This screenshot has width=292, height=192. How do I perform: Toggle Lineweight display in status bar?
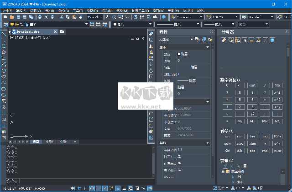pos(124,188)
